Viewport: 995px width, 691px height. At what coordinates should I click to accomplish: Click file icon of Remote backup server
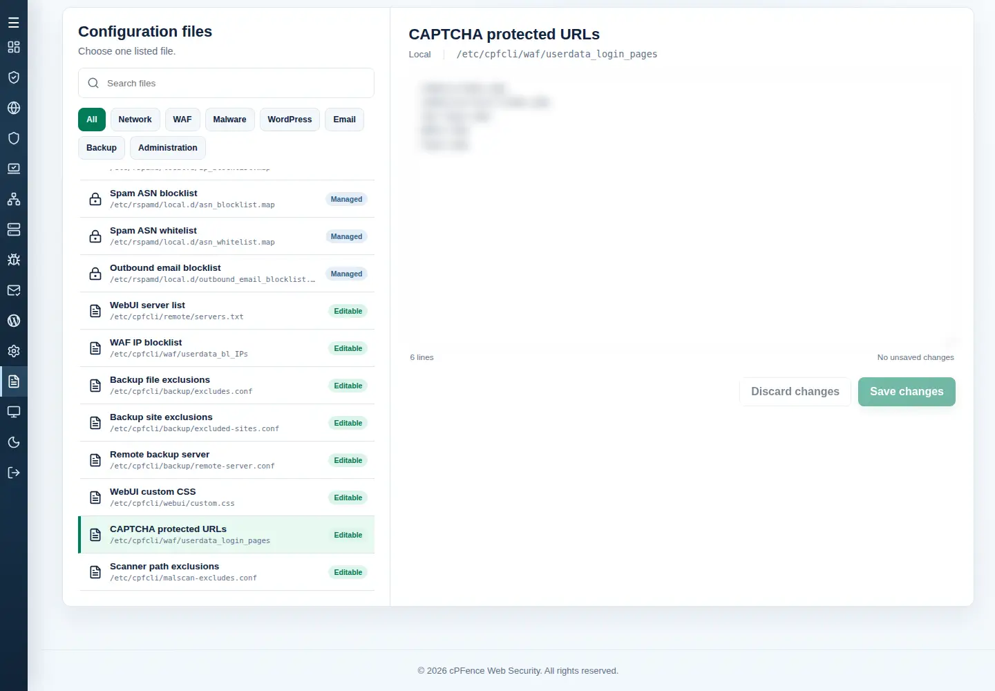pos(95,460)
